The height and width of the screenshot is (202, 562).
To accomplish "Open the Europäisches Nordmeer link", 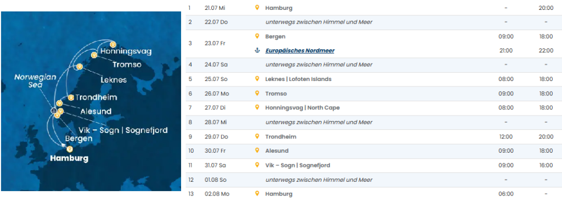I will coord(300,50).
